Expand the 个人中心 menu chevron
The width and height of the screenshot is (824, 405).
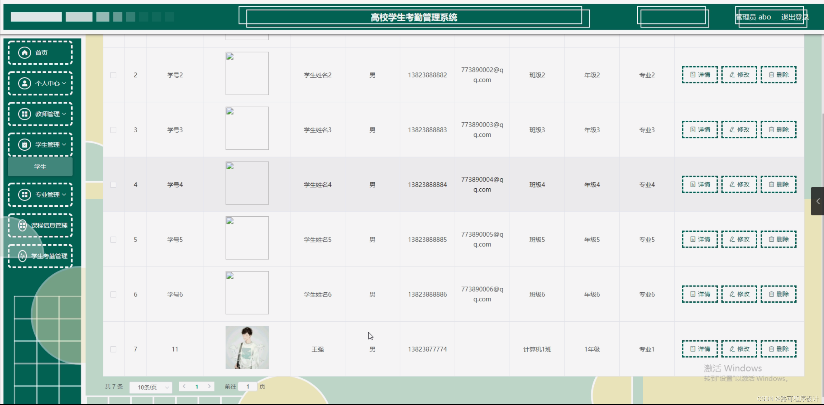[64, 83]
